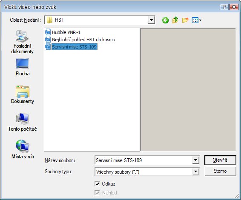Expand the Název souboru dropdown arrow
241x200 pixels.
click(195, 160)
